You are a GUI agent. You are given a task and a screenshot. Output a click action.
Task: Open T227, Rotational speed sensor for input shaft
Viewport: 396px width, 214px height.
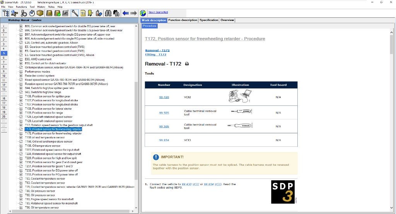52,150
